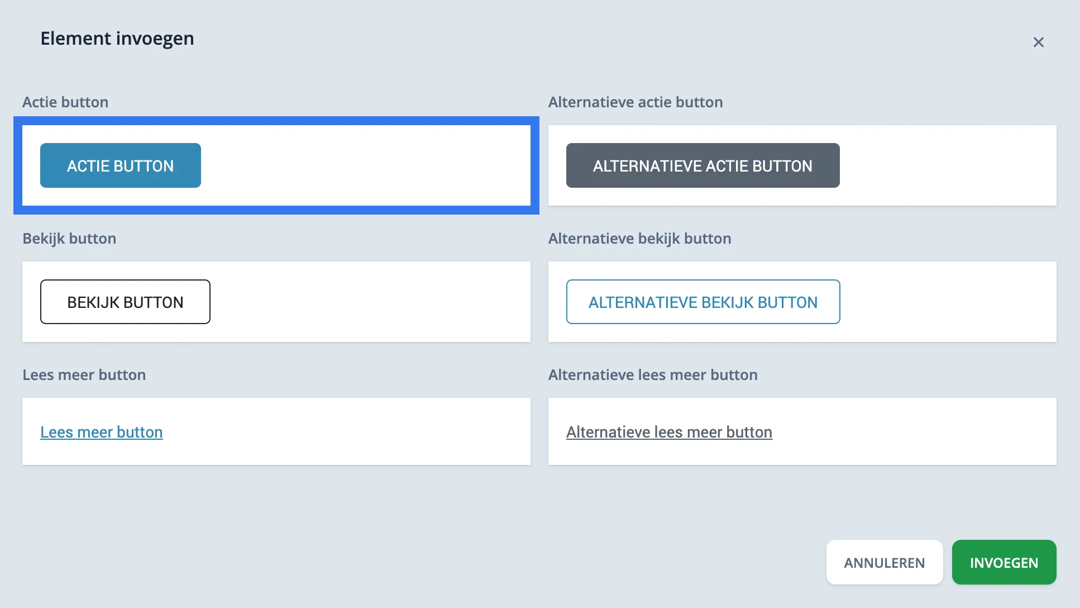The image size is (1080, 608).
Task: Click the Alternatieve bekijk button preview card
Action: (x=949, y=302)
